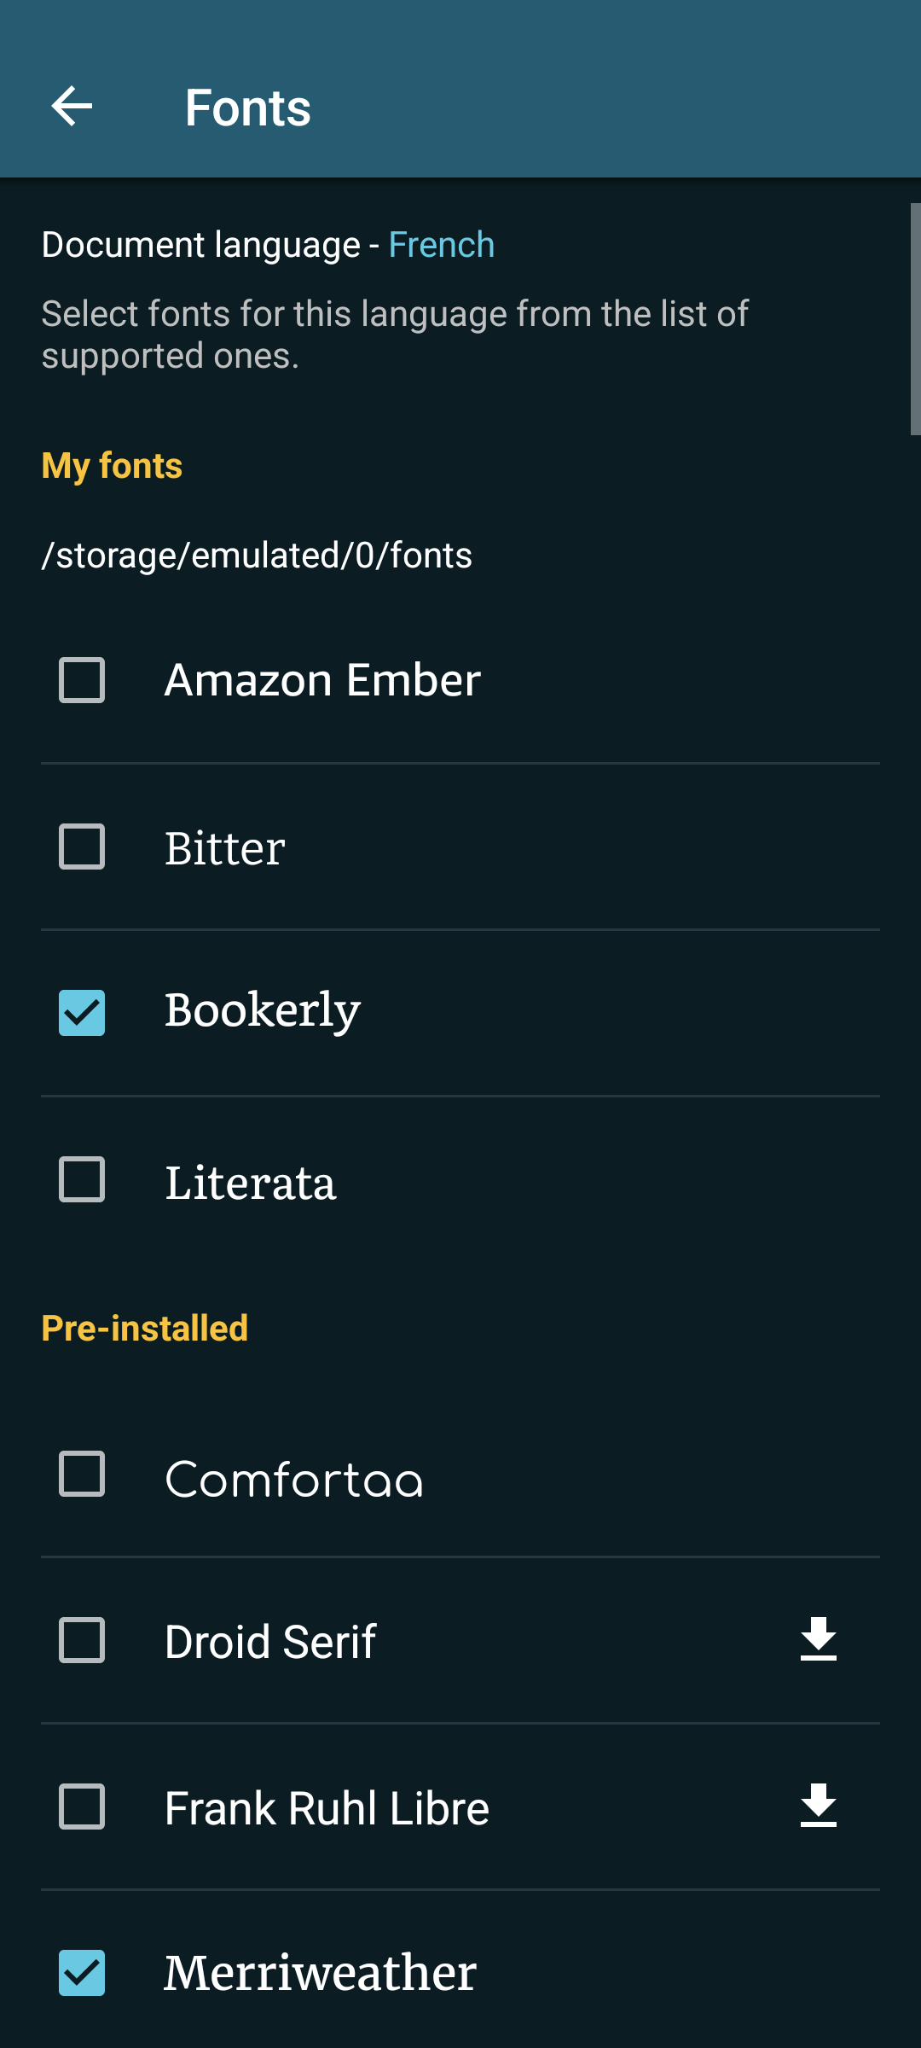Go back using the arrow icon
Image resolution: width=921 pixels, height=2048 pixels.
pos(72,107)
